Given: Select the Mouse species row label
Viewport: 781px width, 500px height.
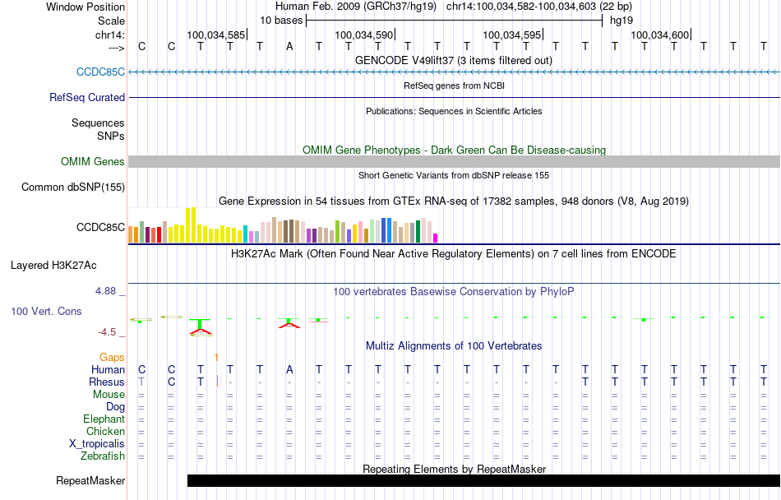Looking at the screenshot, I should (109, 395).
